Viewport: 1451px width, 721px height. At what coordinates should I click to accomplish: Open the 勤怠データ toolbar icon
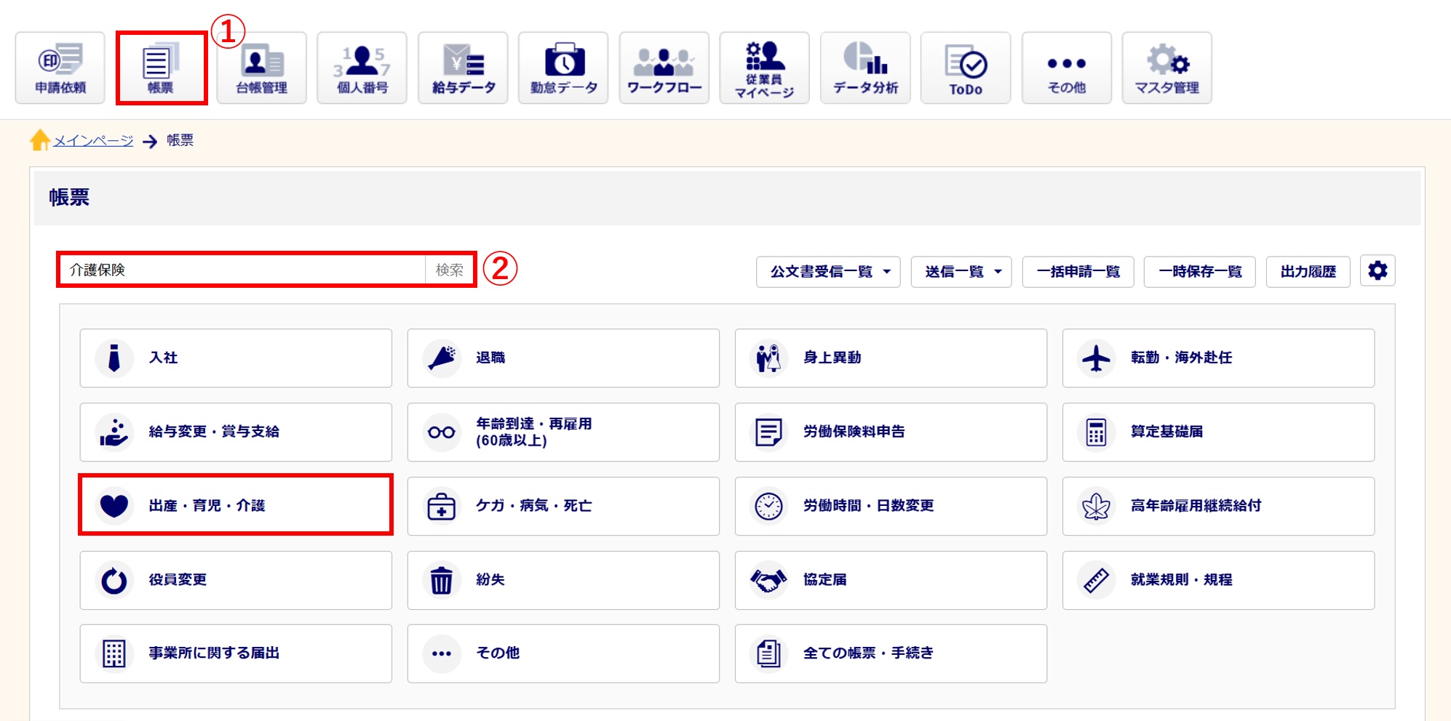coord(563,68)
